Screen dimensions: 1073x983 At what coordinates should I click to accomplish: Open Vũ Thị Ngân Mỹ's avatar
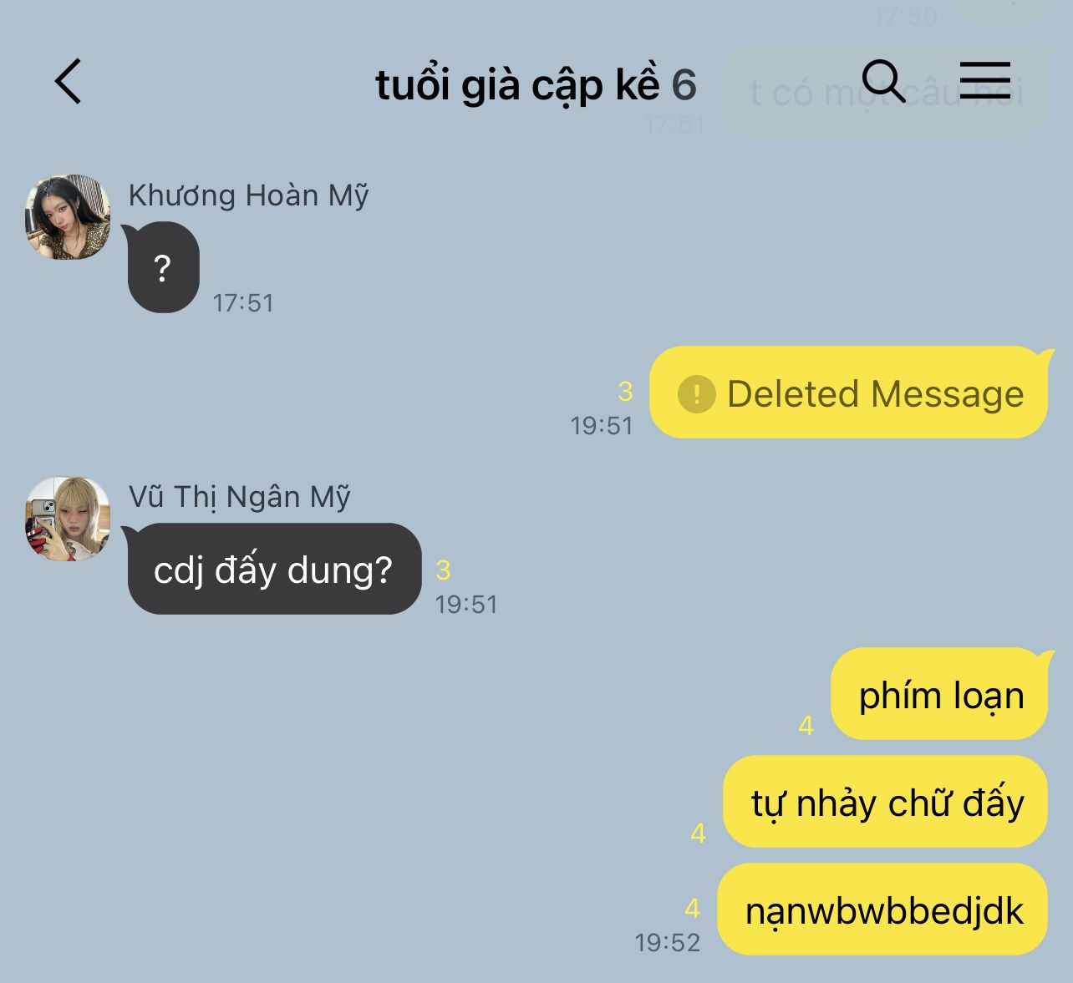coord(68,519)
